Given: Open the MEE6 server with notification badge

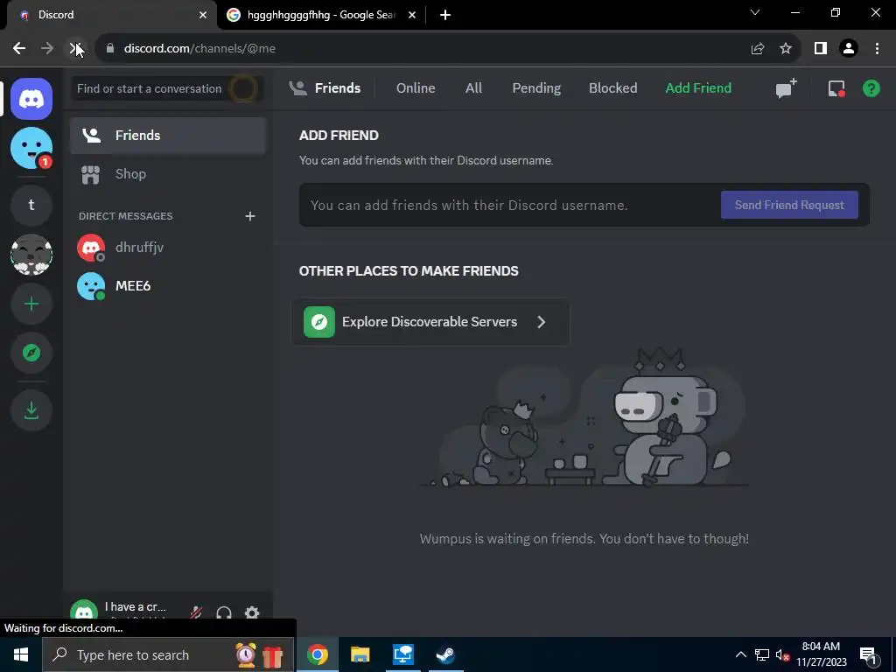Looking at the screenshot, I should (31, 148).
